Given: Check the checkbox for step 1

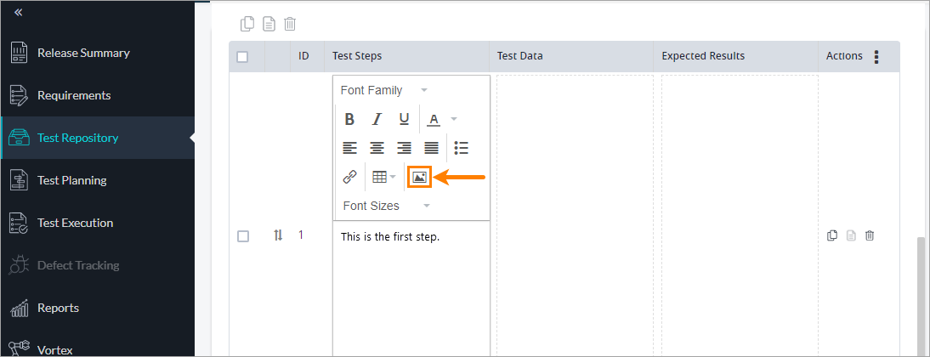Looking at the screenshot, I should (242, 236).
